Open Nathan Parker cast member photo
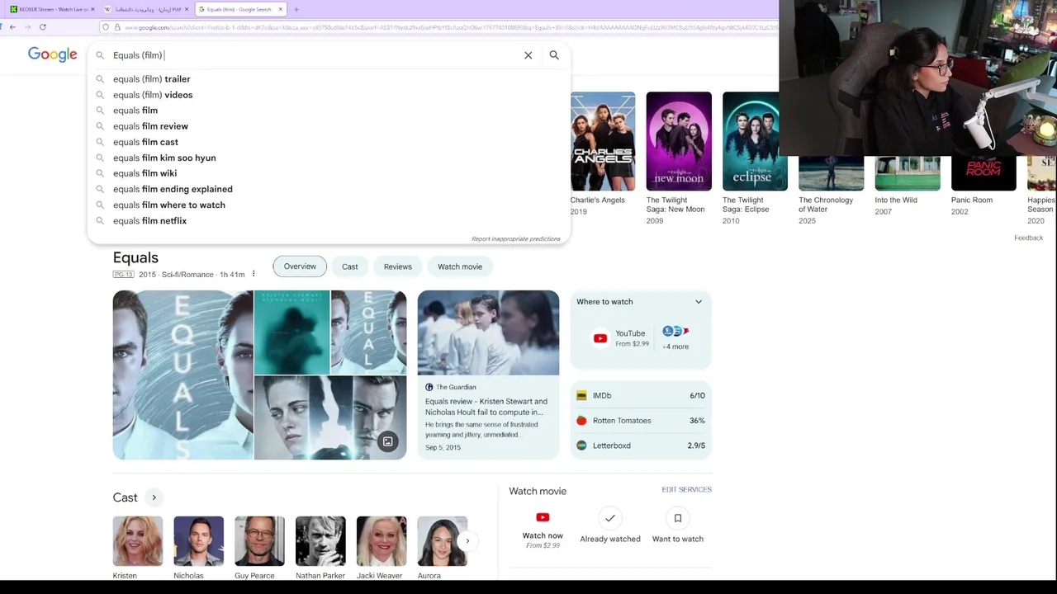Image resolution: width=1057 pixels, height=594 pixels. click(320, 541)
